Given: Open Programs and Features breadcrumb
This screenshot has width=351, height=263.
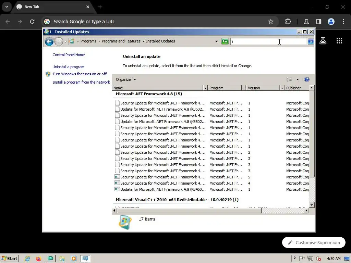Looking at the screenshot, I should (121, 41).
